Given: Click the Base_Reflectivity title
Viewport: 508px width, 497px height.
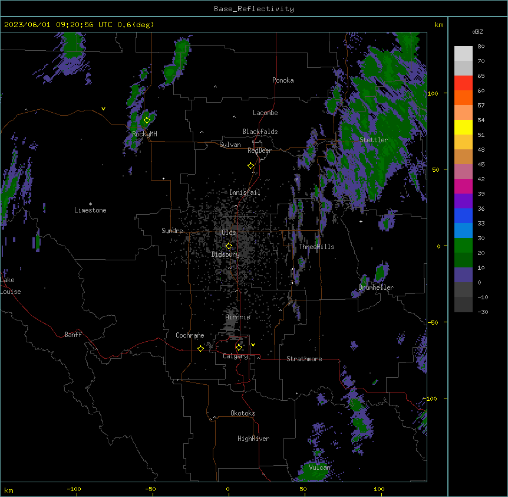Looking at the screenshot, I should [x=254, y=9].
